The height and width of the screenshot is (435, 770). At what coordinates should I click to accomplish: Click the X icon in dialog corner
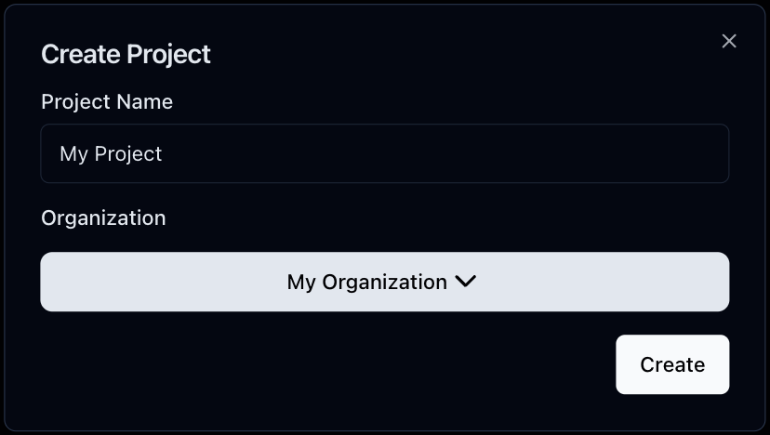point(729,41)
